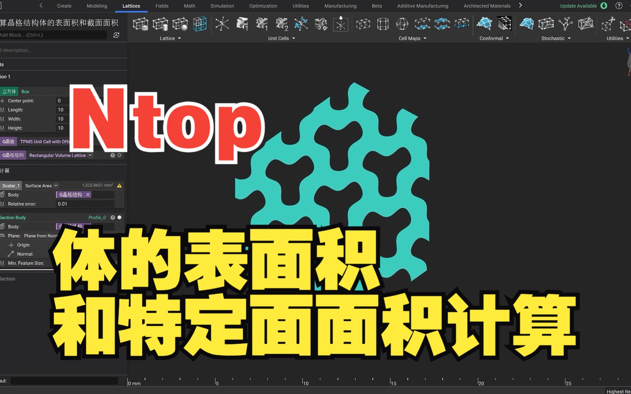Select the rectangular cell map icon
This screenshot has height=394, width=631.
363,24
